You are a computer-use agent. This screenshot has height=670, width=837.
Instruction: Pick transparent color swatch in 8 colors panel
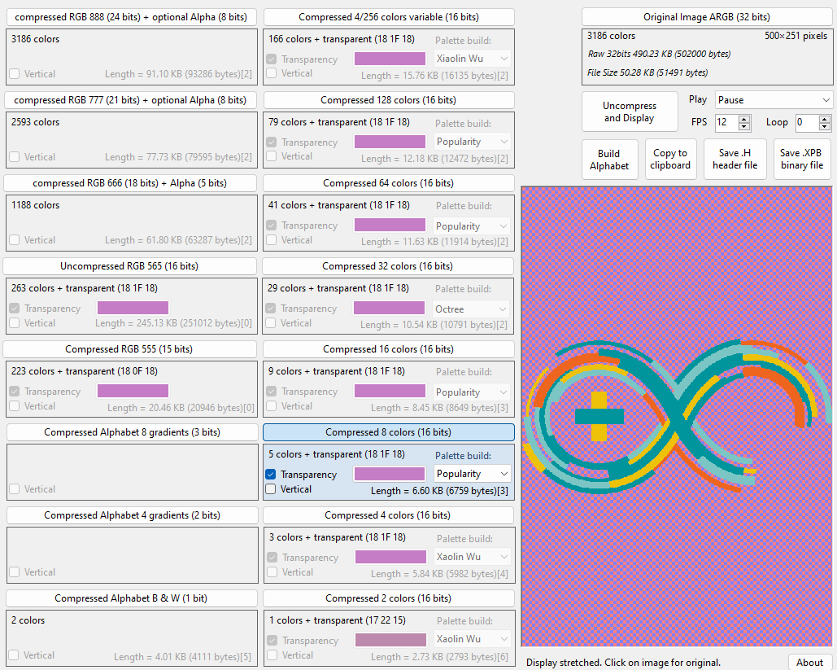(x=390, y=474)
